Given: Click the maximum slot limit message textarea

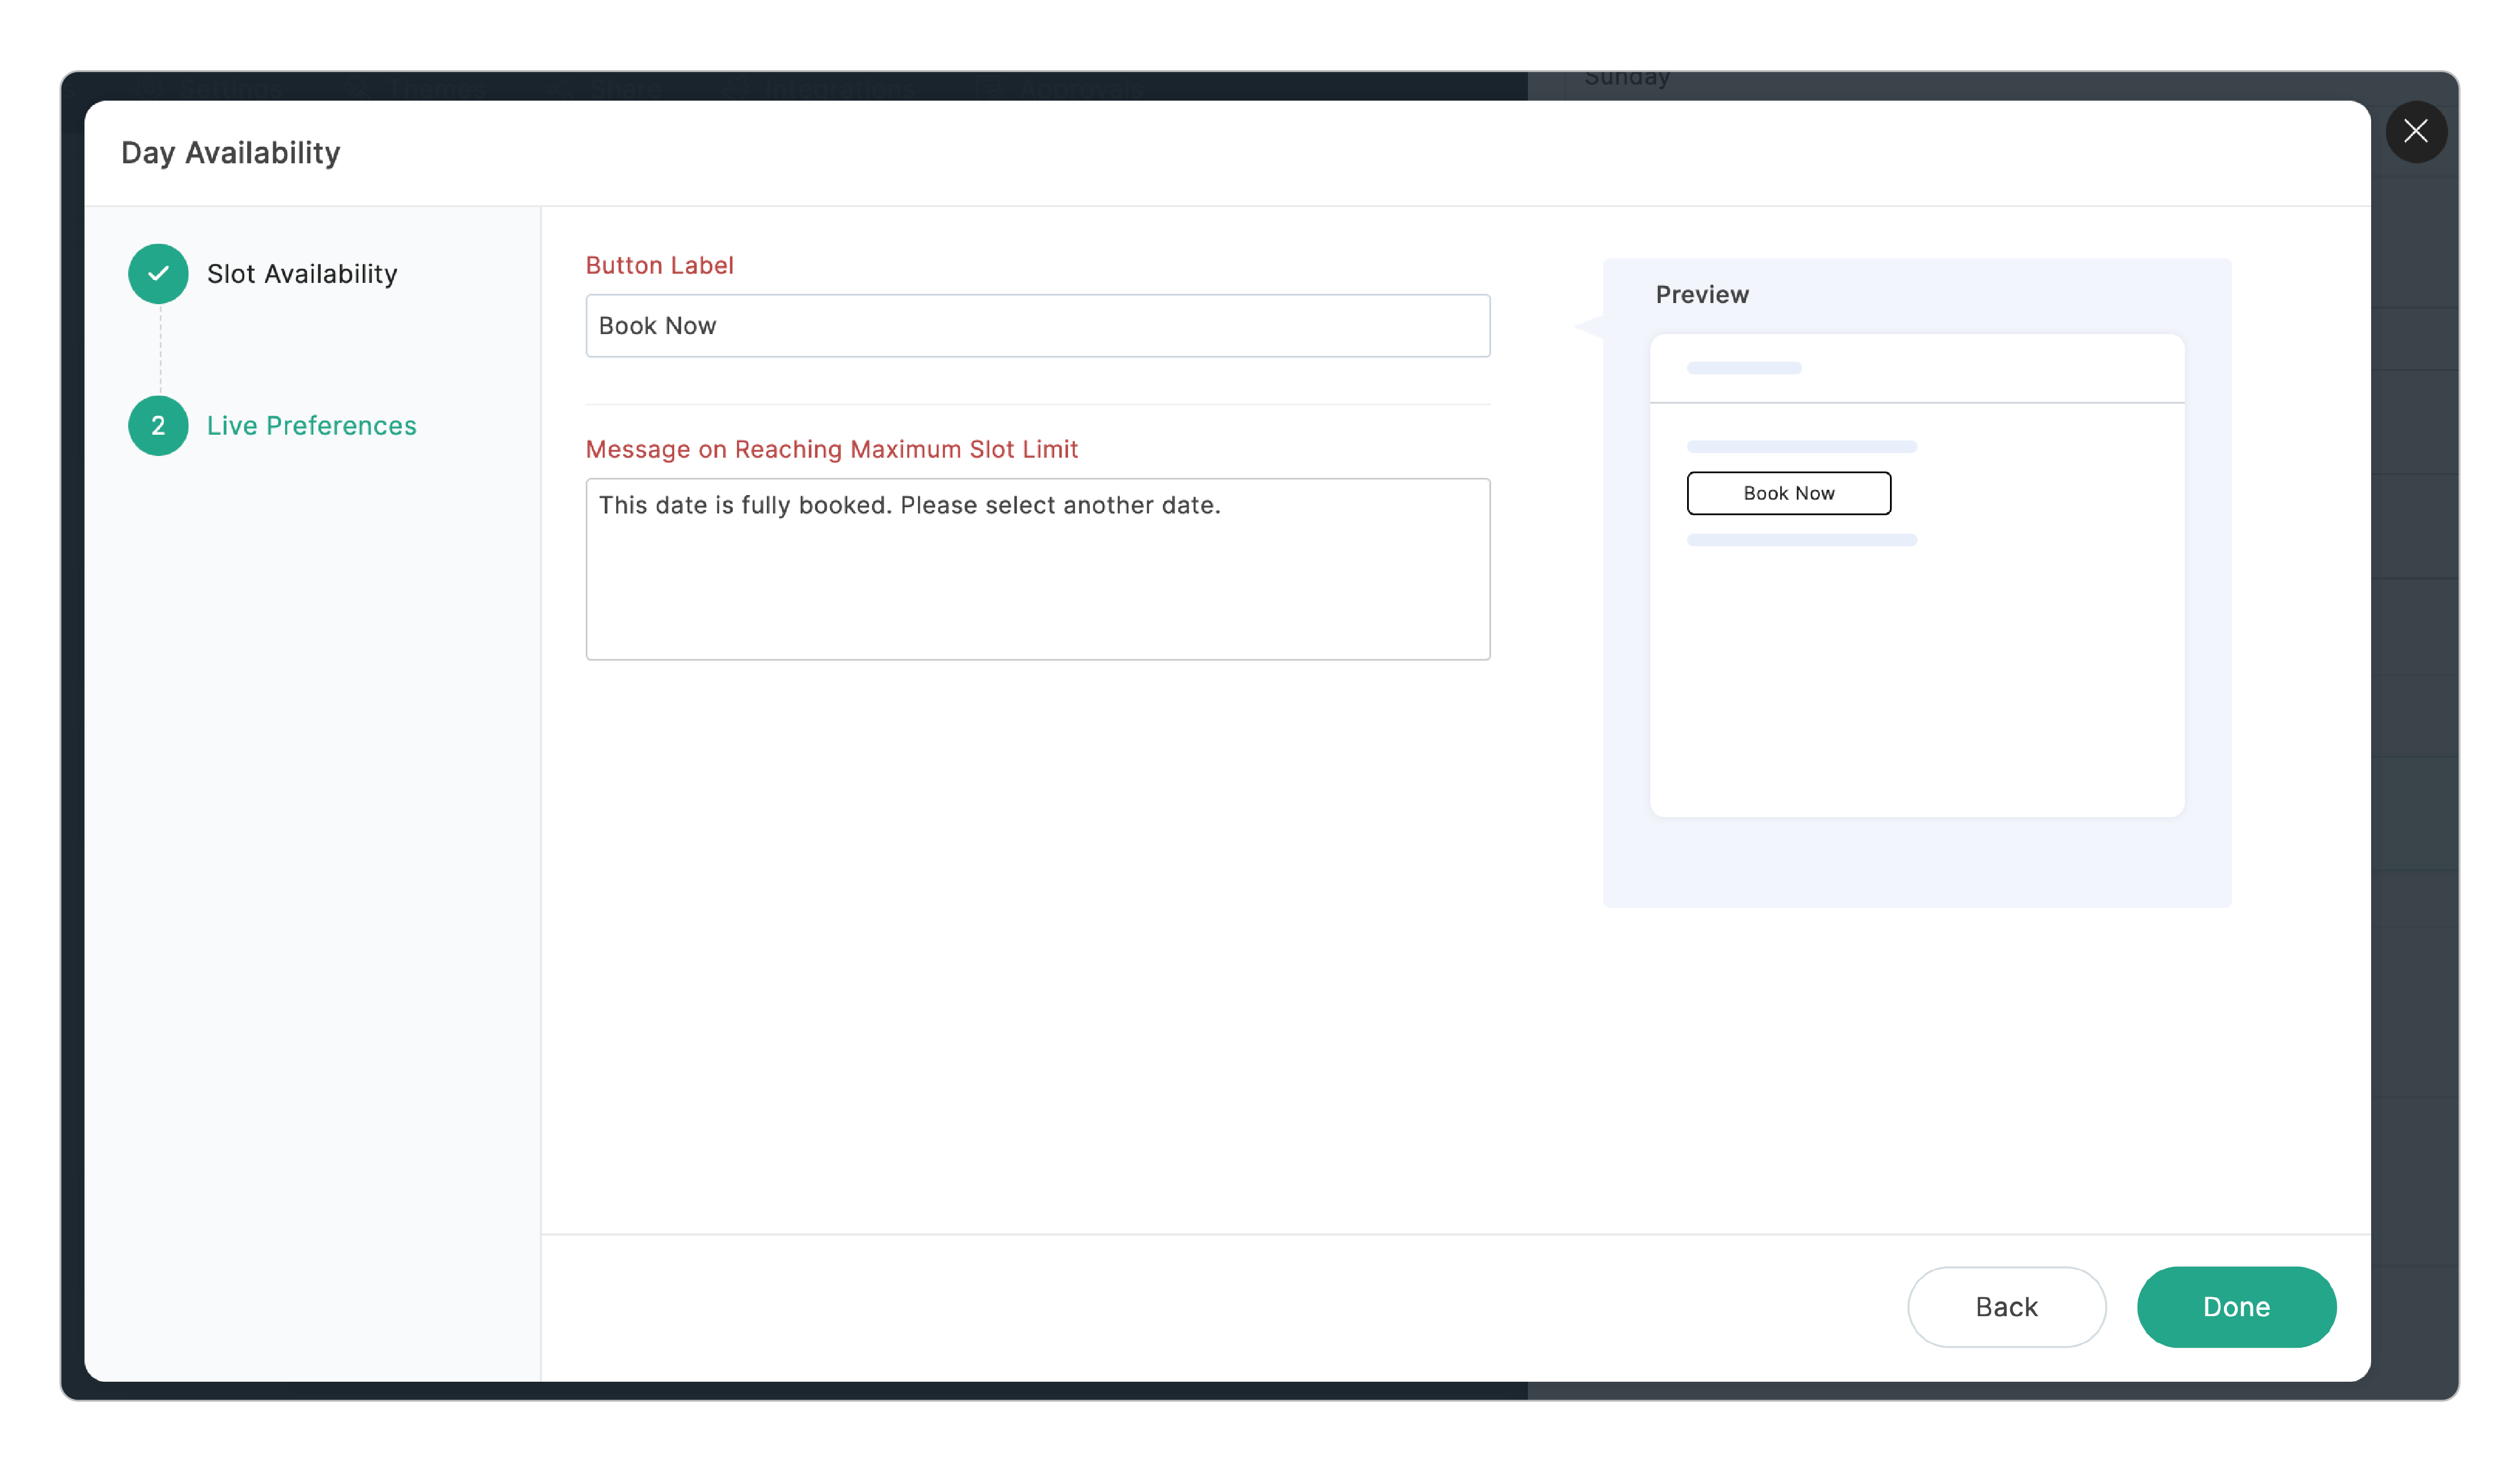Looking at the screenshot, I should pyautogui.click(x=1037, y=568).
